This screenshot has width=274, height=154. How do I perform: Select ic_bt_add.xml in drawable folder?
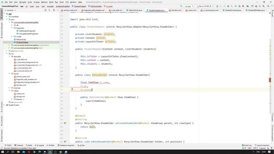click(x=21, y=59)
